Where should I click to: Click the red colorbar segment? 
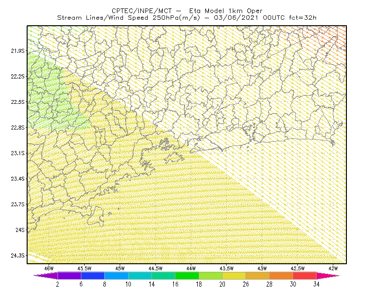coord(305,275)
